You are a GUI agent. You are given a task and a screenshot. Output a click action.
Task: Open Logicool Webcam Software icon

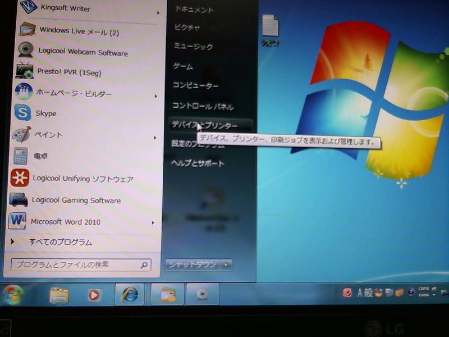pos(25,49)
